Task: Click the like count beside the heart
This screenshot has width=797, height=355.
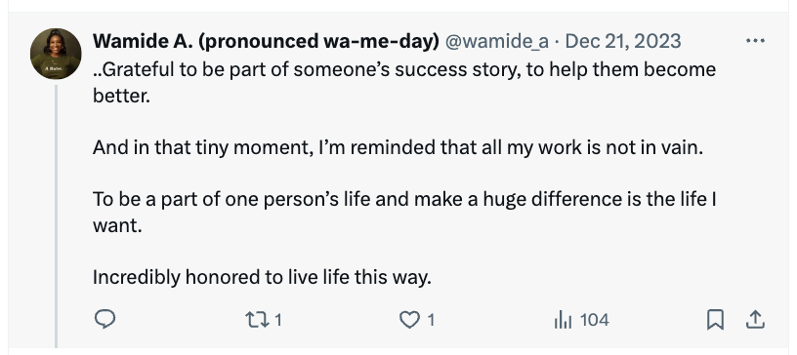Action: pyautogui.click(x=431, y=320)
